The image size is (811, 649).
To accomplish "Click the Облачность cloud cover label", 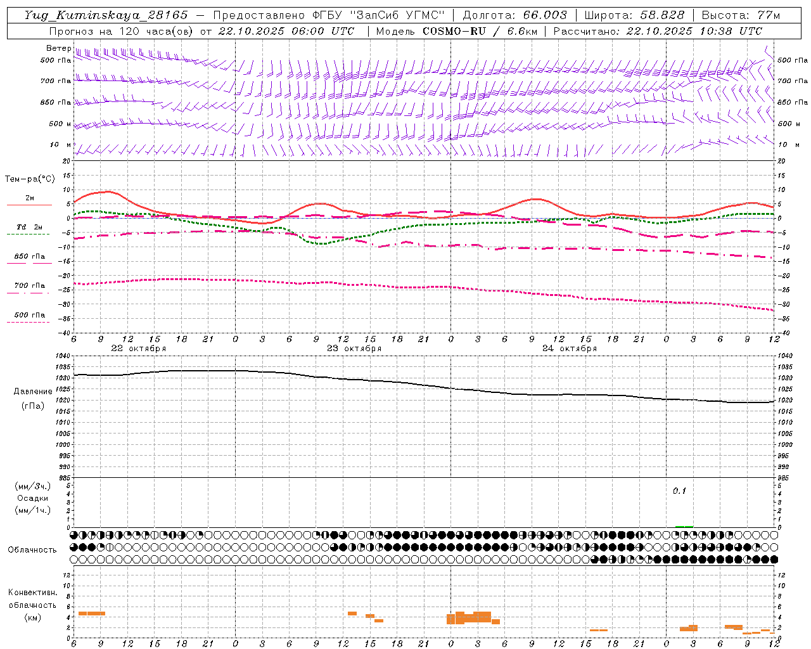I will (32, 549).
